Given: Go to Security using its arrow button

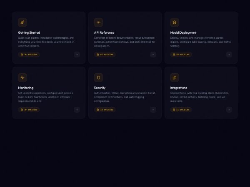Looking at the screenshot, I should click(153, 110).
